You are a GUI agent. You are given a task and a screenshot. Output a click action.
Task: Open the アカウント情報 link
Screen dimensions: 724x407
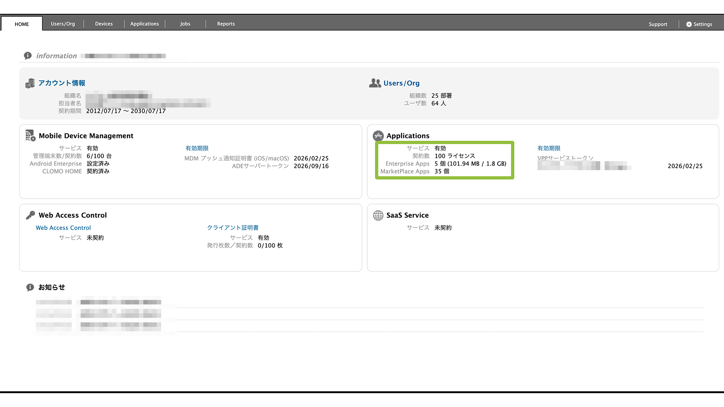(x=61, y=83)
